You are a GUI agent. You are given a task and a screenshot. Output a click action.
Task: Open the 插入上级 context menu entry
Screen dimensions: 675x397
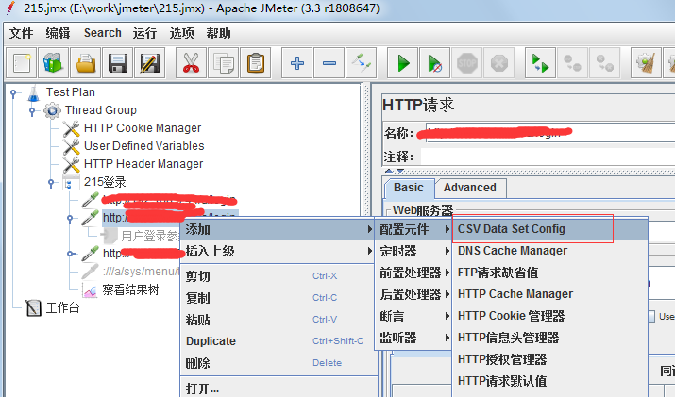(278, 251)
